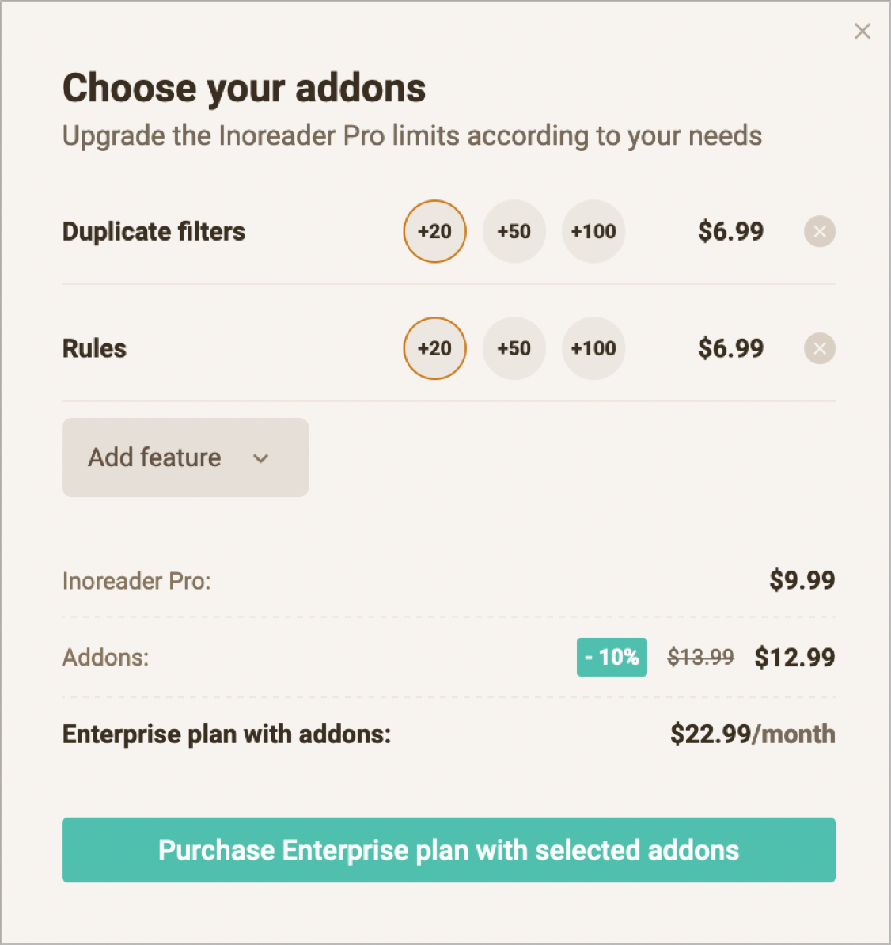Click the -10% discount badge

click(612, 657)
